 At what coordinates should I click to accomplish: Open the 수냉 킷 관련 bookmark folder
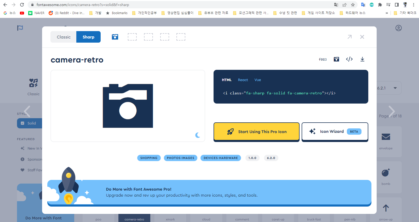click(x=285, y=13)
